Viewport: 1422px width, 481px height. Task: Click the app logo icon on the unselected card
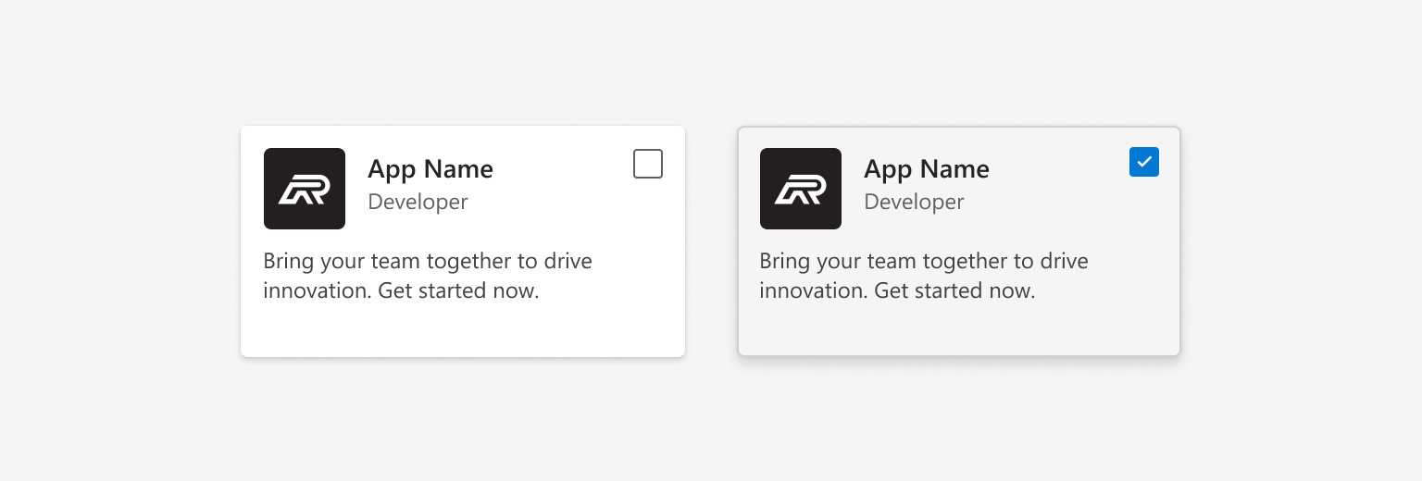305,189
